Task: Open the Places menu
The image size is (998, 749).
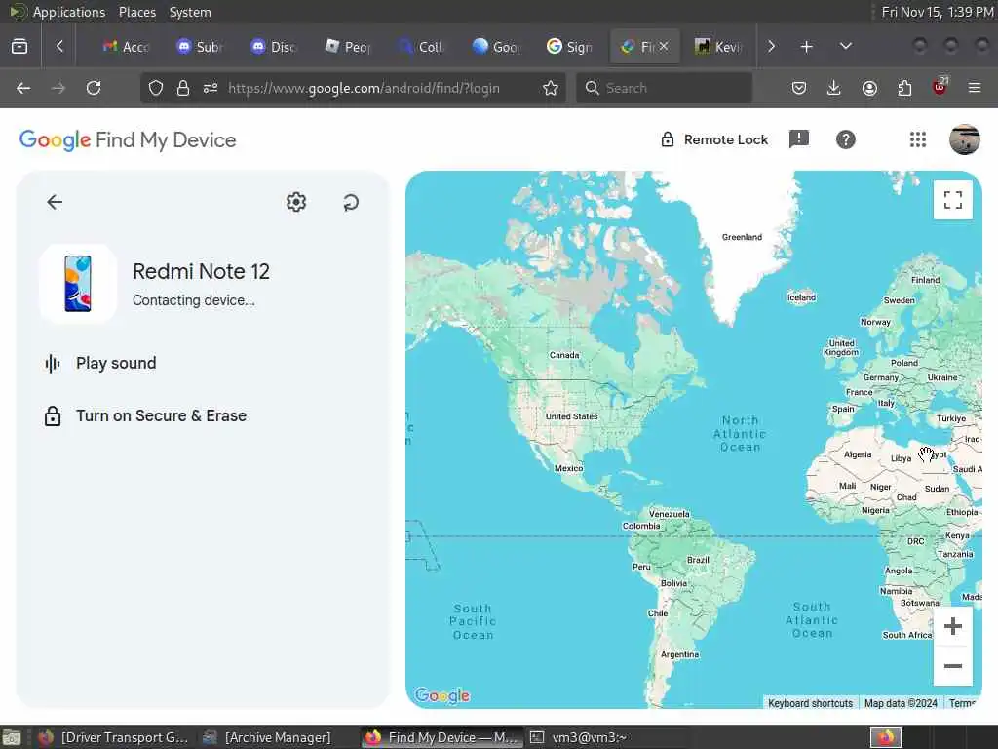Action: click(136, 12)
